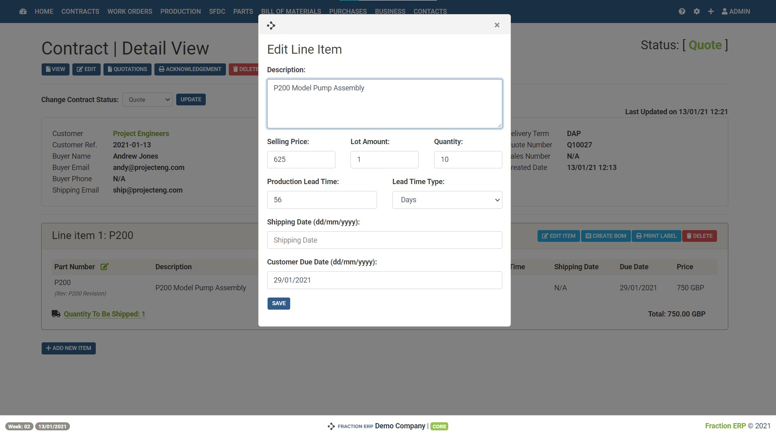Click the Fraction ERP footer logo icon
The width and height of the screenshot is (776, 436).
(331, 426)
